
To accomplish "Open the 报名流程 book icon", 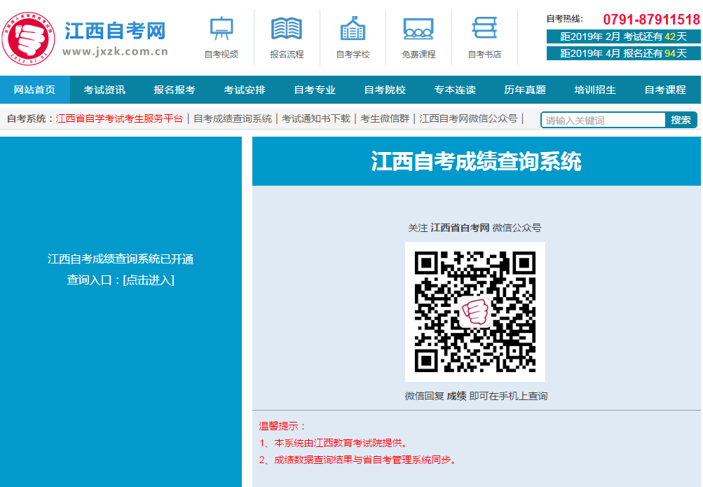I will 287,29.
